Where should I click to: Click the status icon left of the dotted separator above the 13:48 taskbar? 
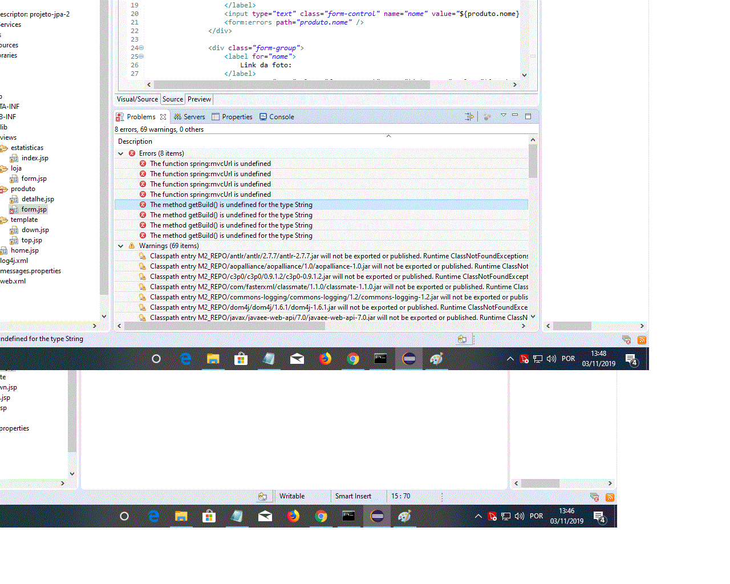pos(462,339)
